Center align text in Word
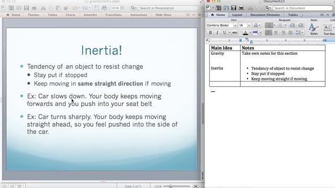Screen dimensions: 335x188 (276, 32)
